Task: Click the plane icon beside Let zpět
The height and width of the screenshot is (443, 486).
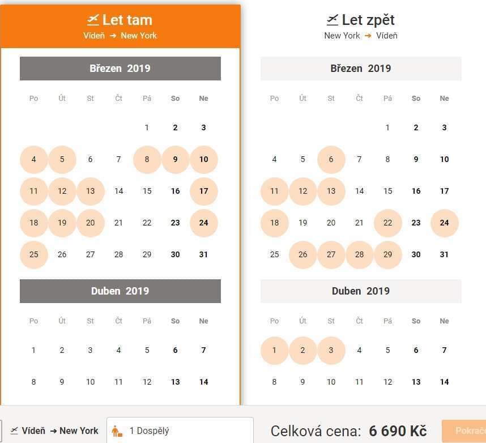Action: click(x=332, y=19)
